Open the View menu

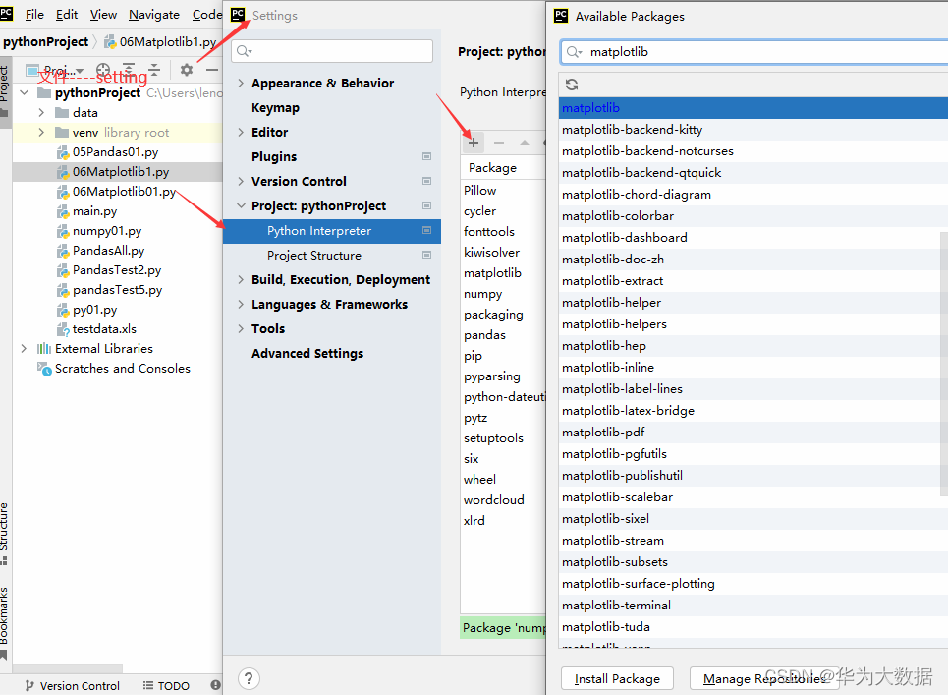[103, 15]
